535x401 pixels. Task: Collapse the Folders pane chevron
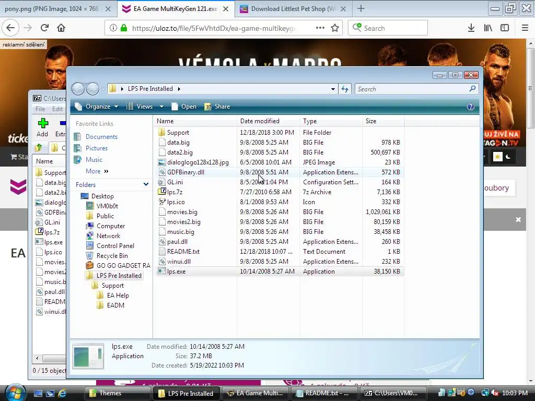coord(146,184)
